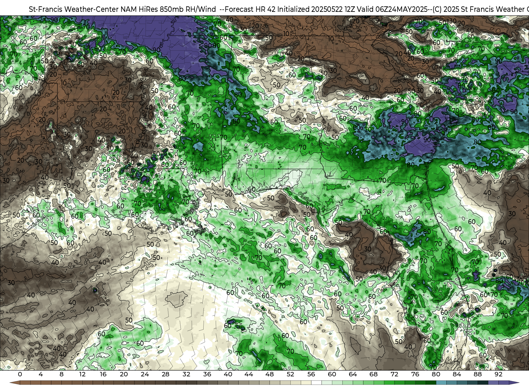Click the colorbar tick label '28'
529x386 pixels.
[166, 374]
